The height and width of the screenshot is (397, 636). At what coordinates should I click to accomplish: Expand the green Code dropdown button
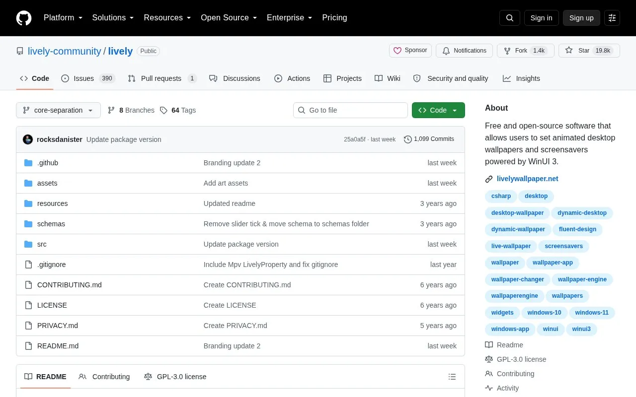coord(438,110)
